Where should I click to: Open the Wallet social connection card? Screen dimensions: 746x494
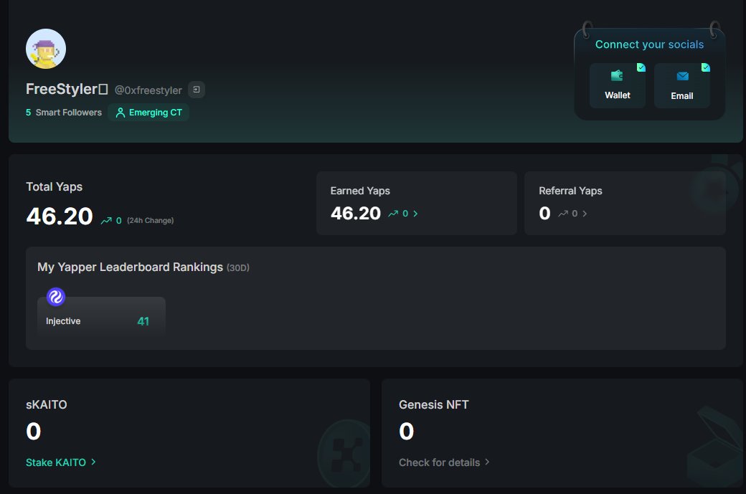(617, 85)
